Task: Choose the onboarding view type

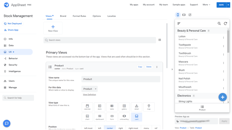Action: [124, 117]
